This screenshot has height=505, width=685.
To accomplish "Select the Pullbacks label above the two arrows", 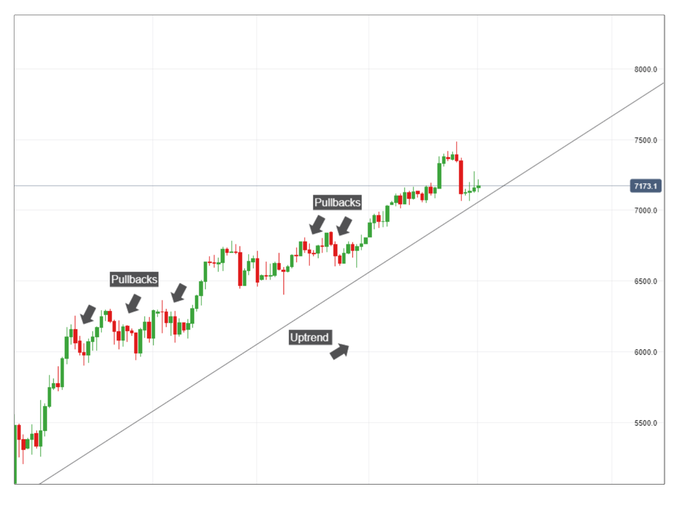I will point(338,203).
